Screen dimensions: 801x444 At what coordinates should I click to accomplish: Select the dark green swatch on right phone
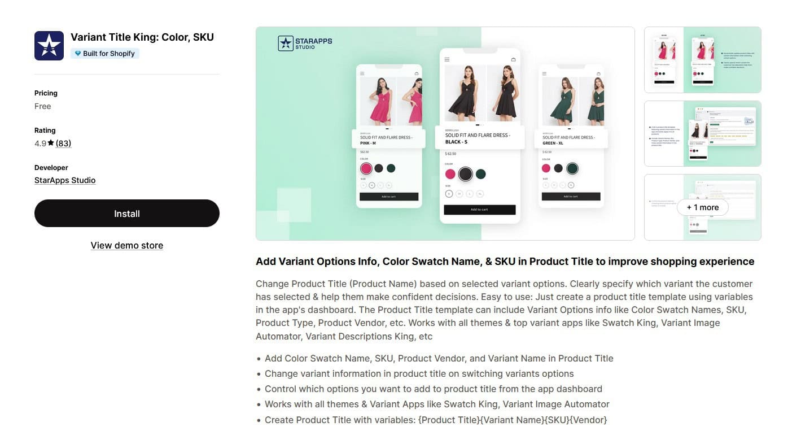pyautogui.click(x=572, y=168)
